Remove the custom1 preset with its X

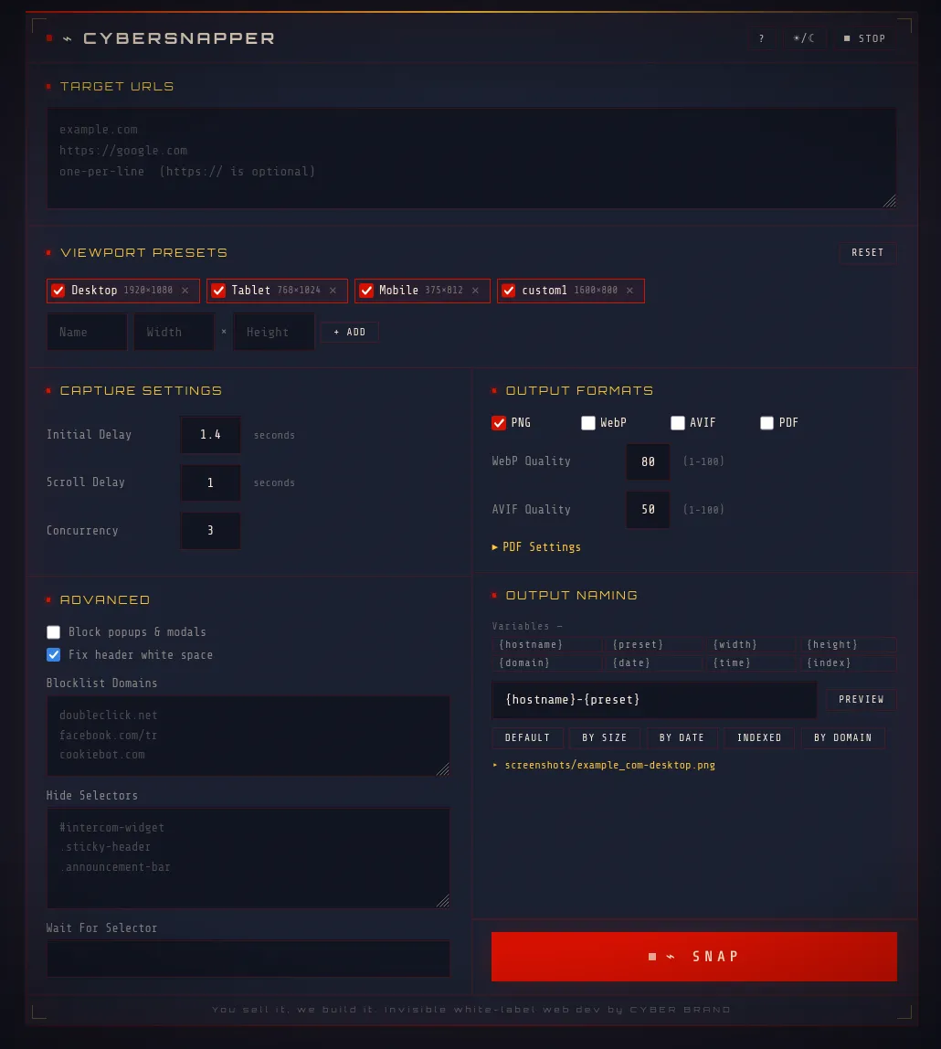click(x=630, y=291)
